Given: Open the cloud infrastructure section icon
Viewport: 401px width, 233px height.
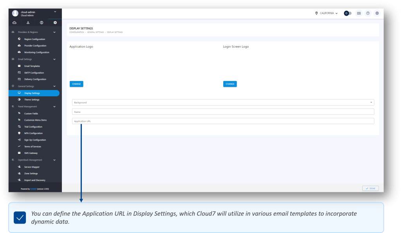Looking at the screenshot, I should click(x=14, y=22).
